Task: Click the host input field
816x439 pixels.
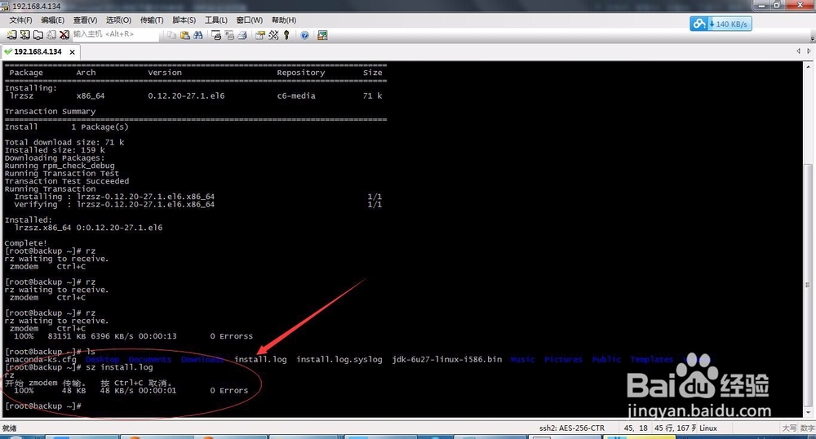Action: click(114, 34)
